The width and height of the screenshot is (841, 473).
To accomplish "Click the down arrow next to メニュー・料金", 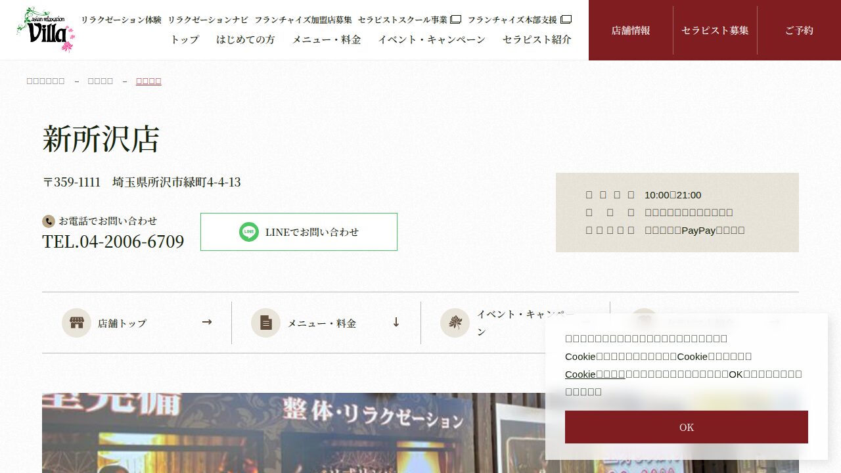I will [x=396, y=322].
